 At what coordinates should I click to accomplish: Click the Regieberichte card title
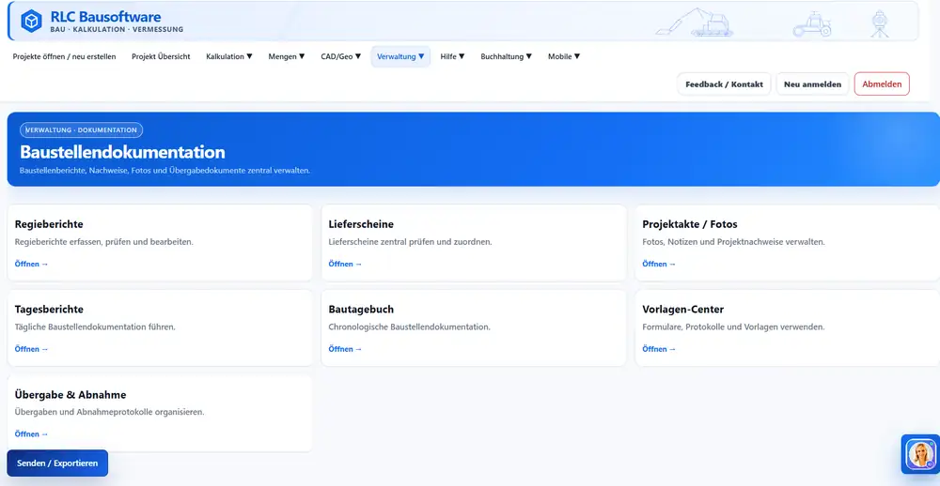click(49, 224)
